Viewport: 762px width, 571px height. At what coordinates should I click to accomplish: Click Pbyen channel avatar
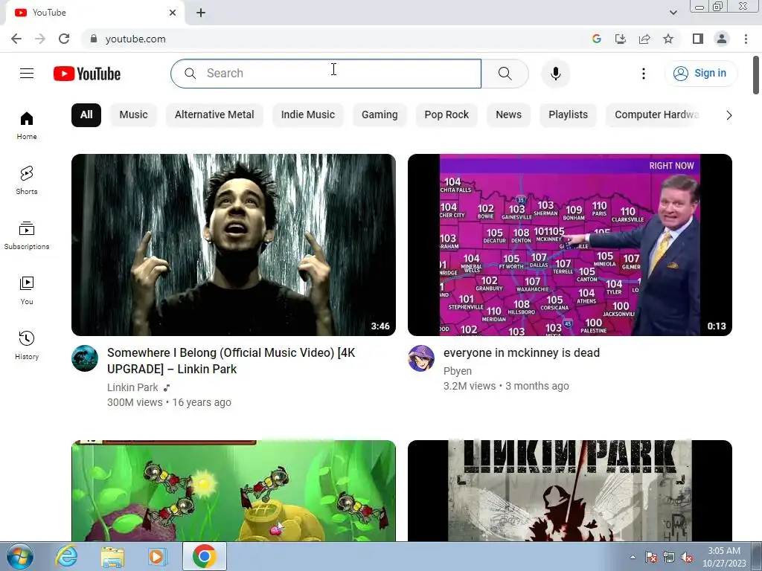[x=421, y=358]
